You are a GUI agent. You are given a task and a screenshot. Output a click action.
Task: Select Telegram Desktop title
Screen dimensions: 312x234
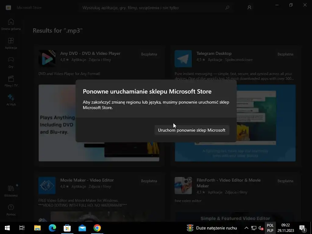[214, 54]
